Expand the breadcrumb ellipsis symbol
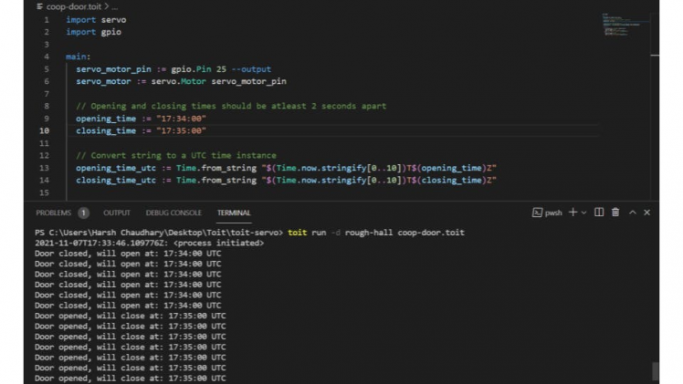This screenshot has width=683, height=384. (x=116, y=6)
